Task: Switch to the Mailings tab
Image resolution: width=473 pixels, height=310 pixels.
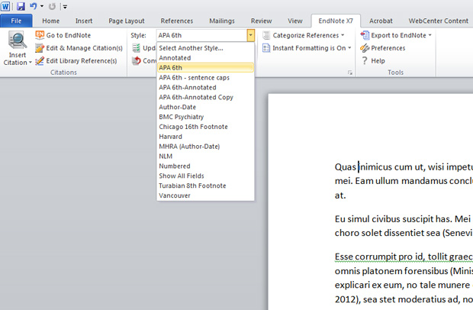Action: pyautogui.click(x=222, y=21)
